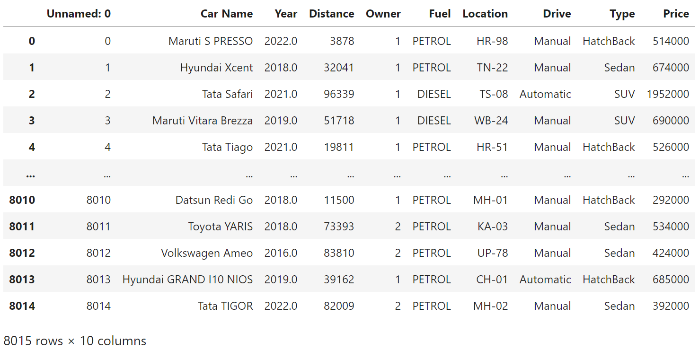Screen dimensions: 699x350
Task: Select the 'Toyota YARIS' cell
Action: [x=221, y=227]
